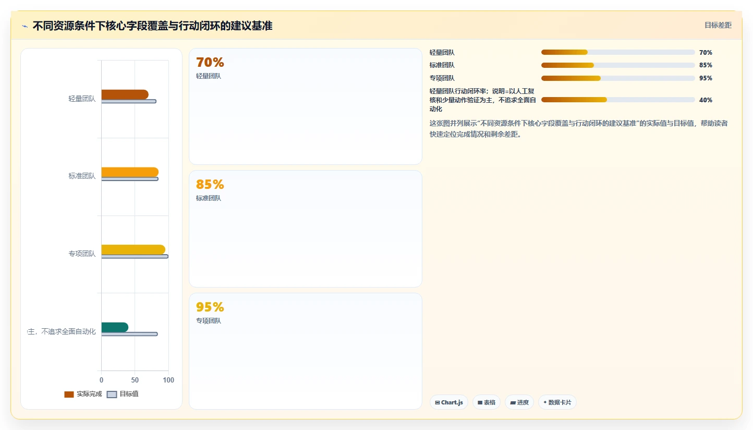
Task: Open the 85% 标准团队 data card
Action: pyautogui.click(x=305, y=229)
